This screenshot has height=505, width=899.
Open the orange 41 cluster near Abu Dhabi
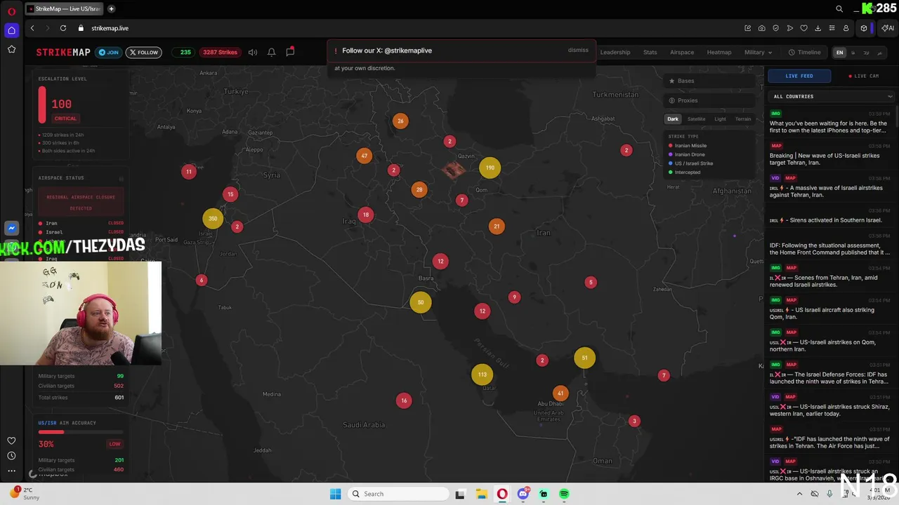(x=560, y=393)
